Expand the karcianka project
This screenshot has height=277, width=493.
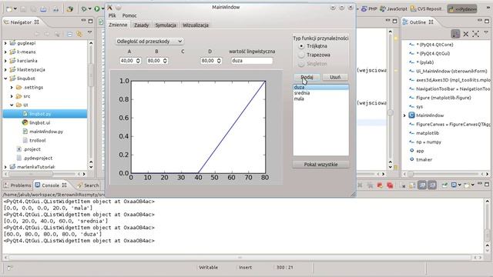[5, 61]
